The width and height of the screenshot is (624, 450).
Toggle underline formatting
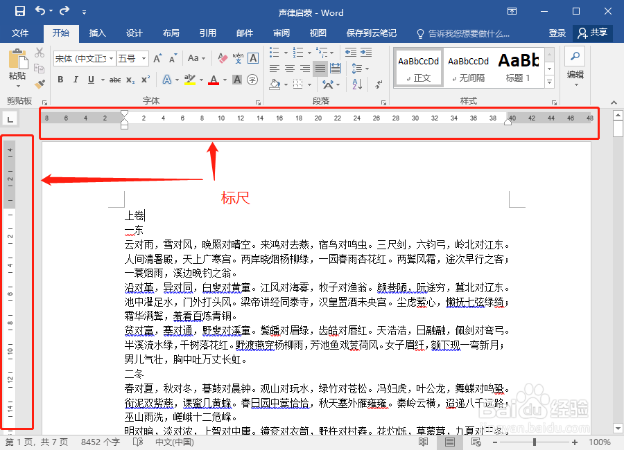(90, 80)
